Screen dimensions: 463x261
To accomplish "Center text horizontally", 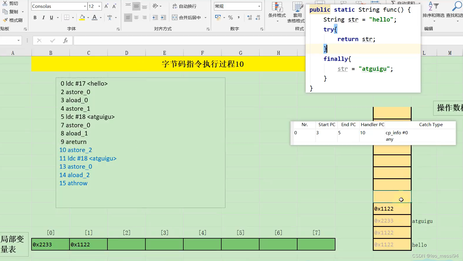I will tap(136, 17).
